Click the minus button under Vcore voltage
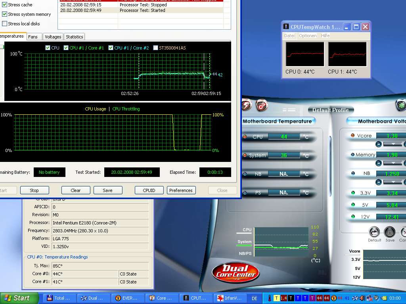This screenshot has height=304, width=406. 378,144
